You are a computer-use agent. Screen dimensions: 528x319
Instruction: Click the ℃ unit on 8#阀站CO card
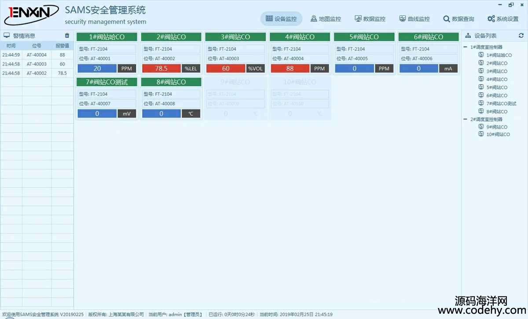click(191, 114)
